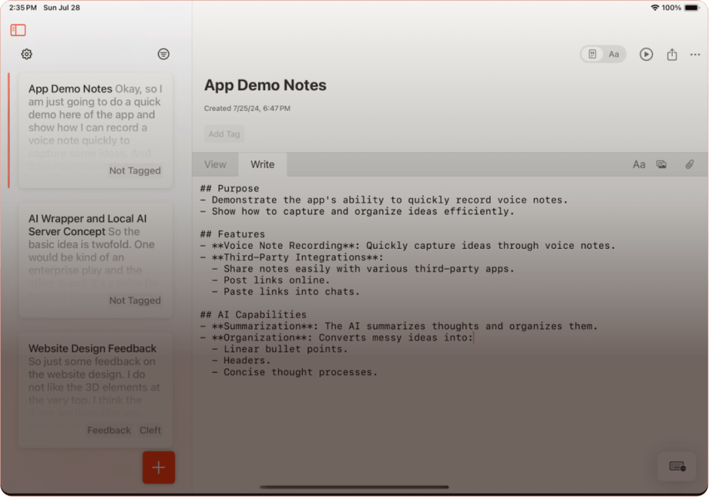Open the share sheet for this note
709x497 pixels.
point(672,54)
